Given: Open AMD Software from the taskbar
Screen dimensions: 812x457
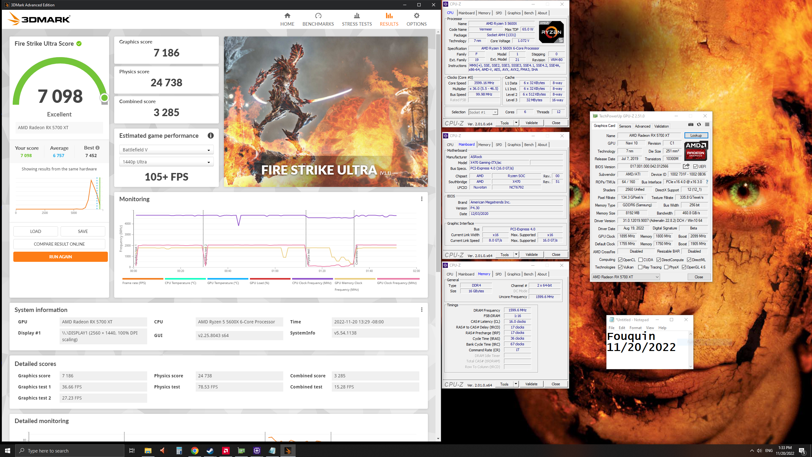Looking at the screenshot, I should coord(226,451).
